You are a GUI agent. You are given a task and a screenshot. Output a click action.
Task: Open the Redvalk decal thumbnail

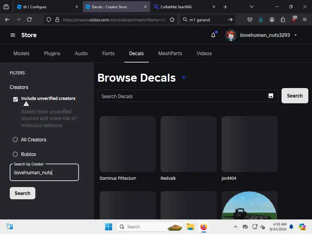click(188, 144)
